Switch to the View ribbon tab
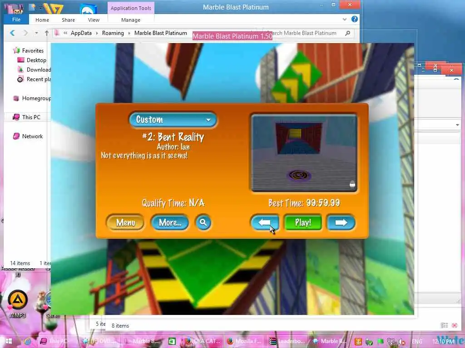The height and width of the screenshot is (348, 465). (94, 20)
